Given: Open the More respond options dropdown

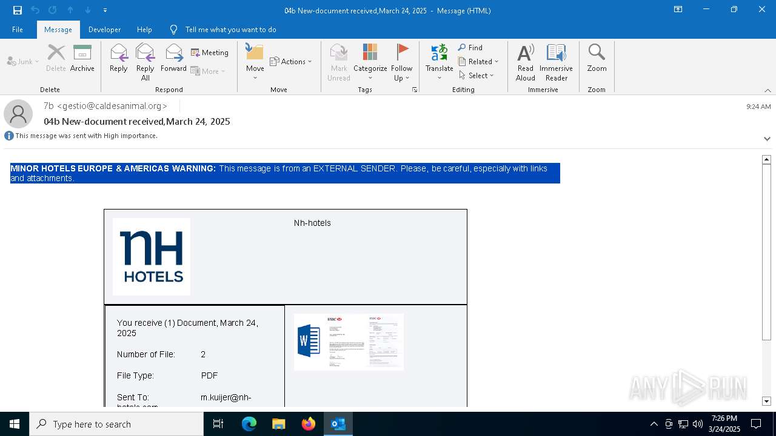Looking at the screenshot, I should click(x=208, y=71).
